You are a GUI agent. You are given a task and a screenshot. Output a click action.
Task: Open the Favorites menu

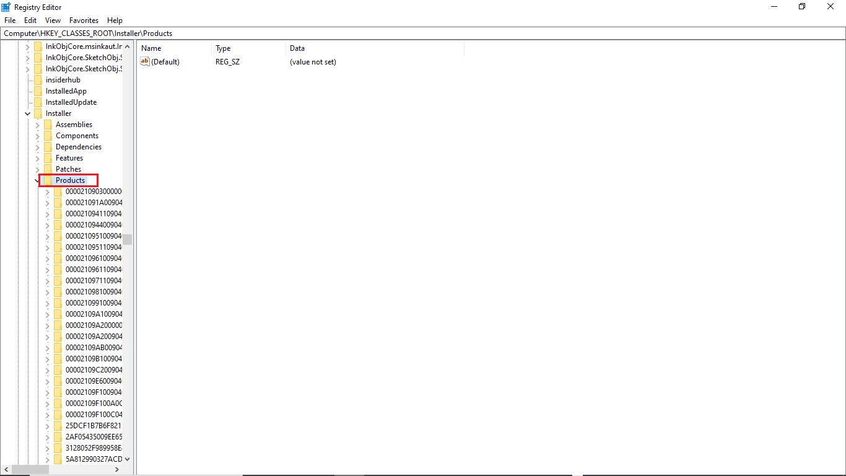click(84, 20)
